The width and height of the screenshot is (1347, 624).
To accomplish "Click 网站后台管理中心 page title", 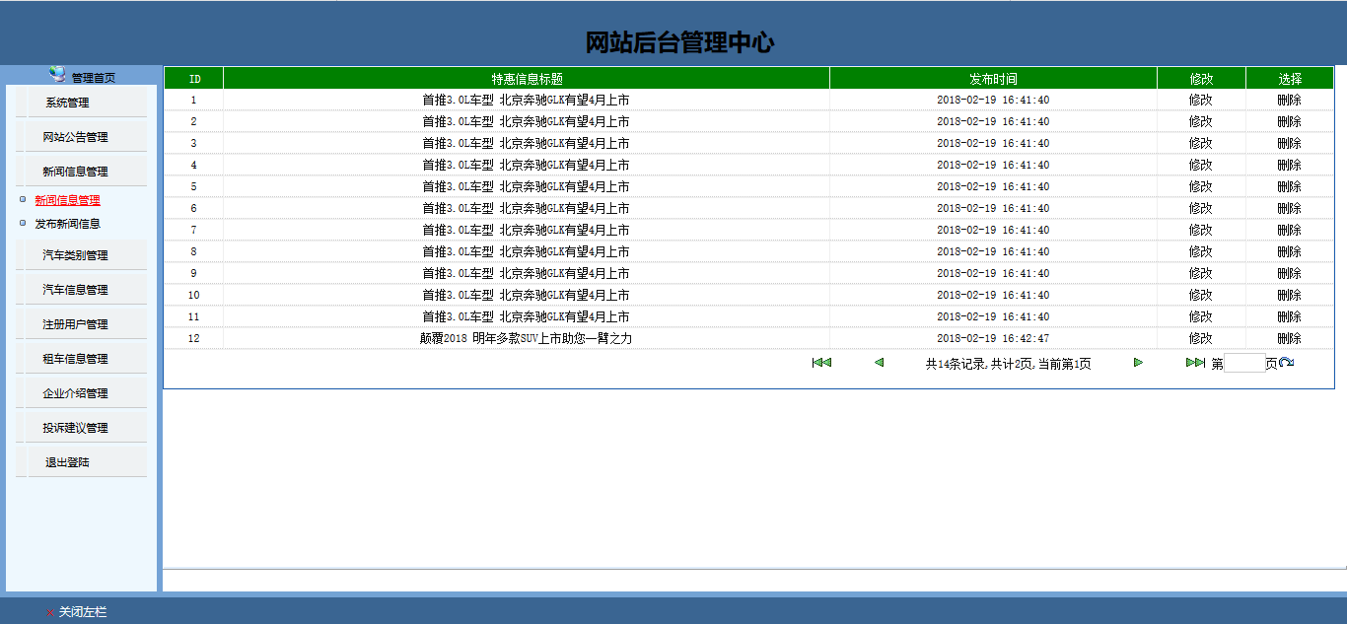I will (x=679, y=42).
